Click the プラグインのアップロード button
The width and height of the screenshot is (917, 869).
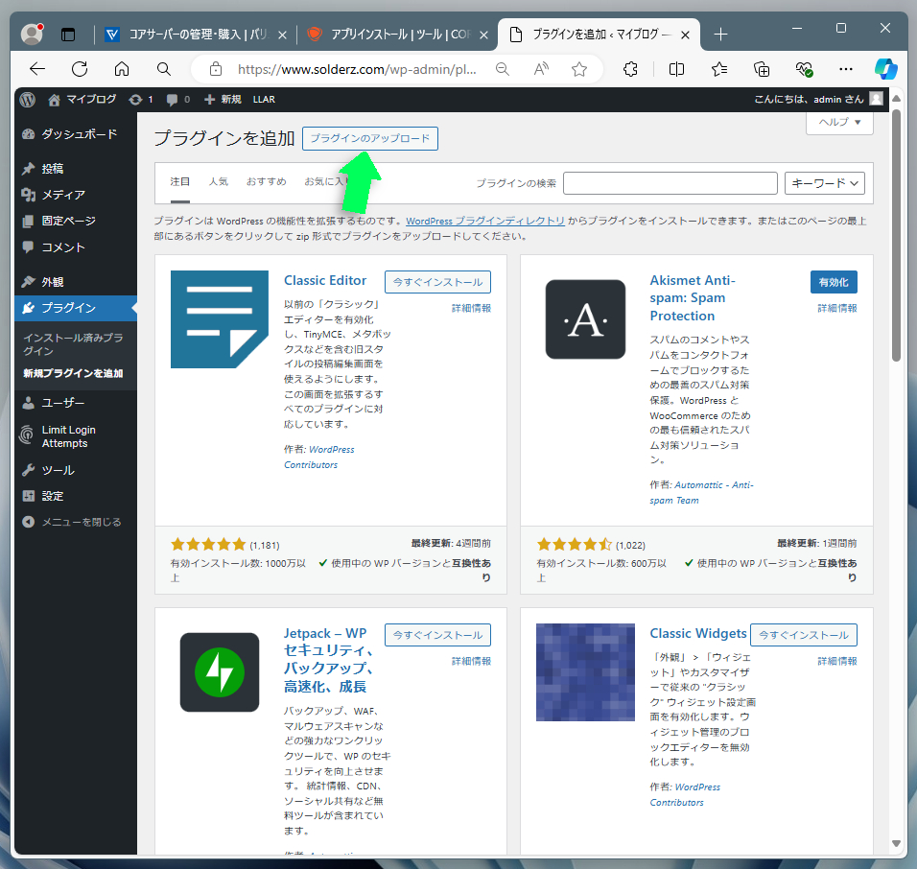click(x=370, y=138)
